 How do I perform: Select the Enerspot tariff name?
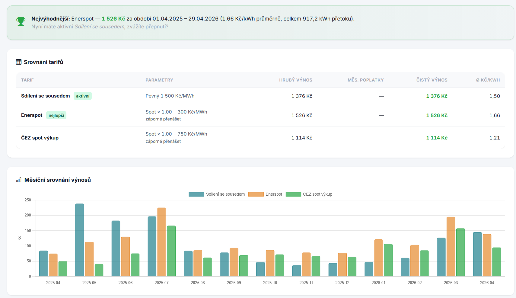[32, 115]
